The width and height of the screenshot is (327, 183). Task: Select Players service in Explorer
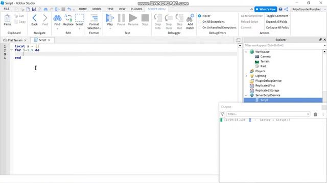tap(260, 71)
